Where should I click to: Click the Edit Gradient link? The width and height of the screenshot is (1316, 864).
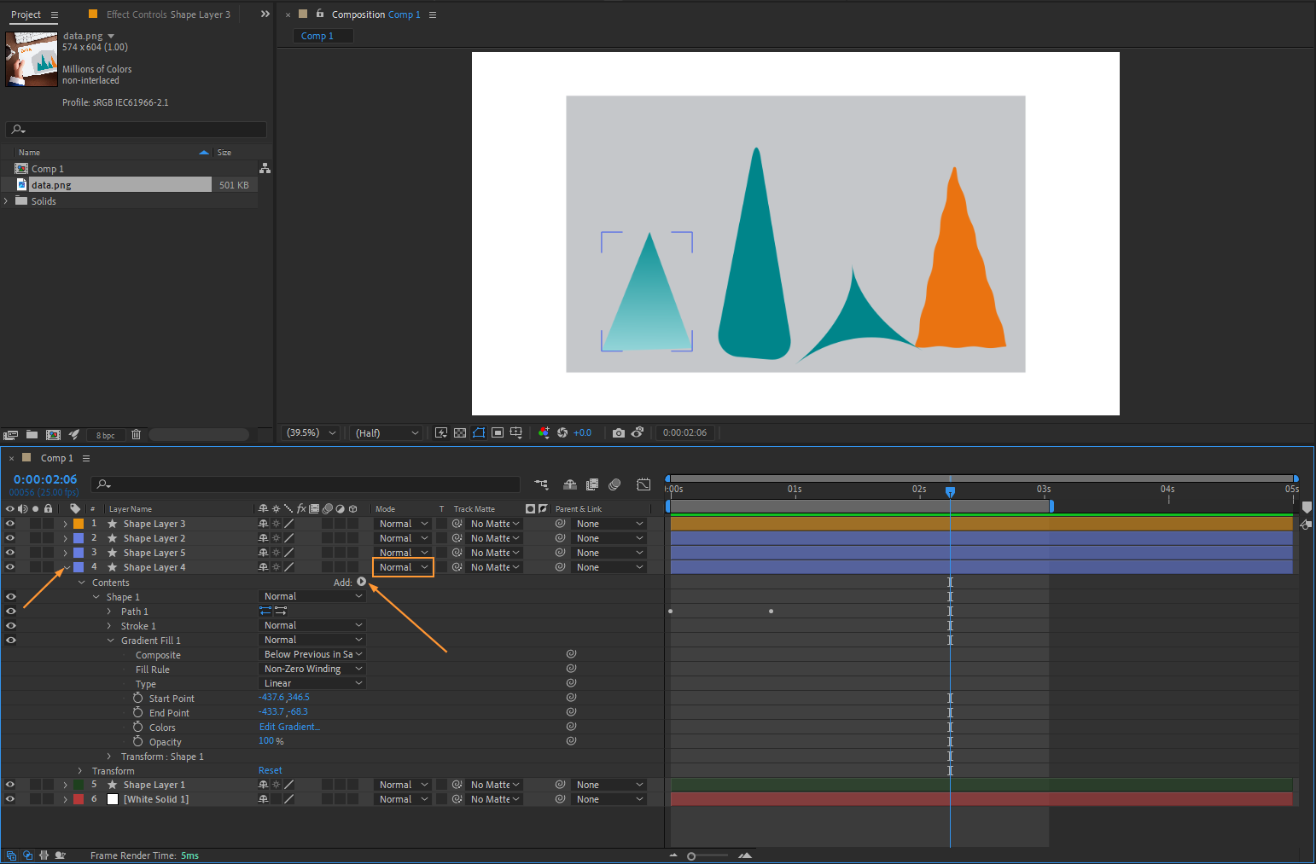pyautogui.click(x=289, y=727)
